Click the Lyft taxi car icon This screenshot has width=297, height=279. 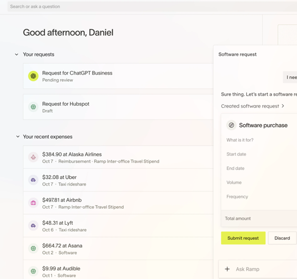33,226
